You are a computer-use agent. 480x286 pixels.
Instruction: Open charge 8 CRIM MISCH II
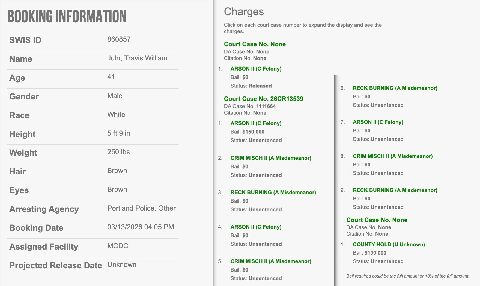click(x=392, y=156)
